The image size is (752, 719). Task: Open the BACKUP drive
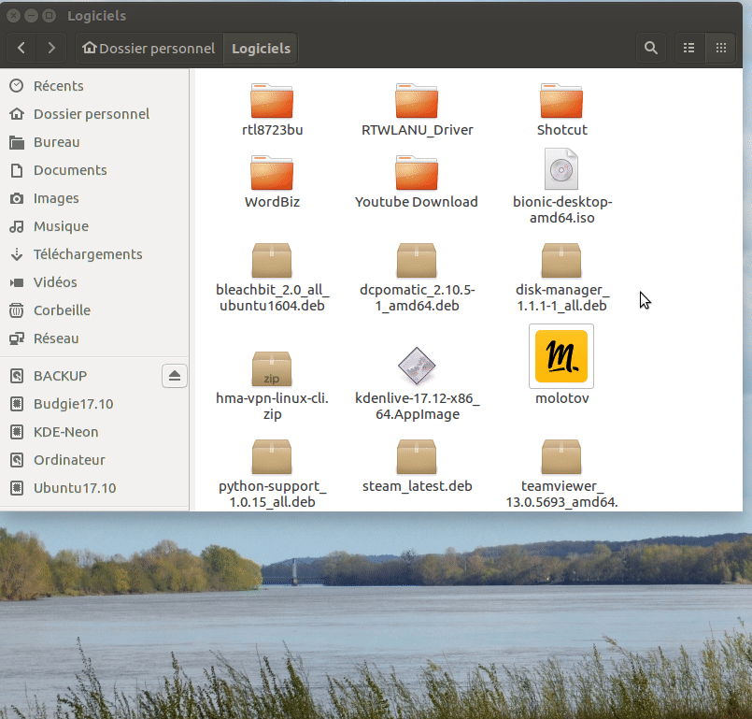pyautogui.click(x=80, y=376)
